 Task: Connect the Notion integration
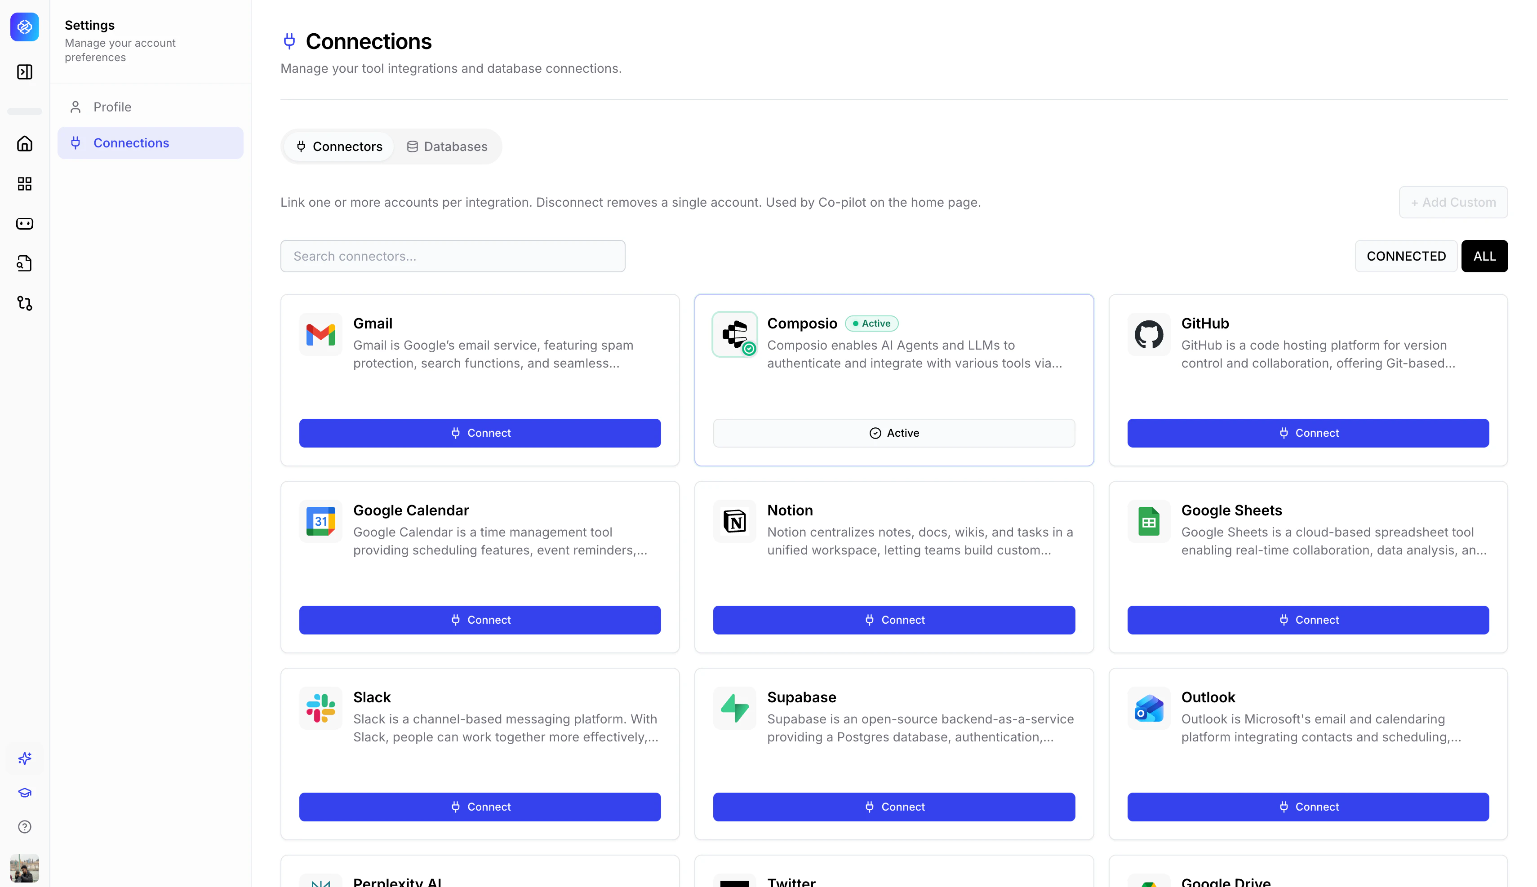894,620
